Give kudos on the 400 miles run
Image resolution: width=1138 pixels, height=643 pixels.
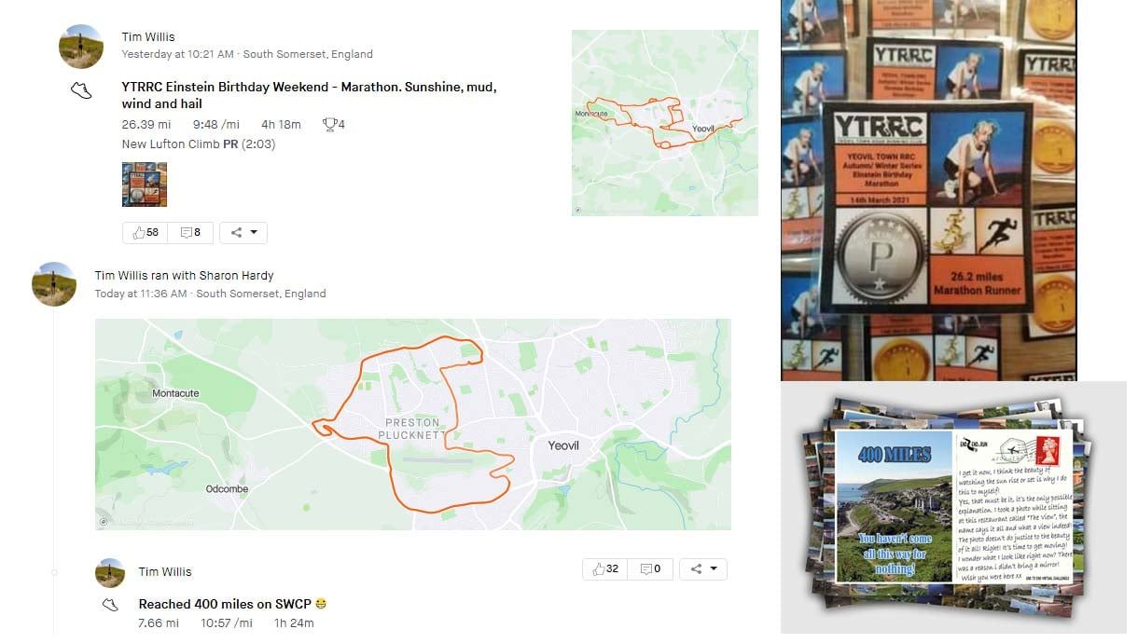click(x=604, y=568)
